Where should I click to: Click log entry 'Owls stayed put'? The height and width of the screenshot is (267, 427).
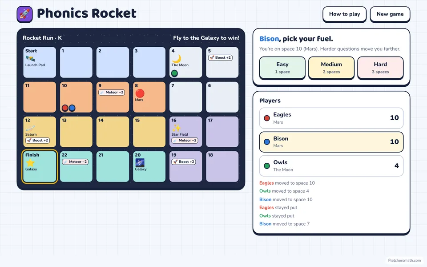coord(277,216)
